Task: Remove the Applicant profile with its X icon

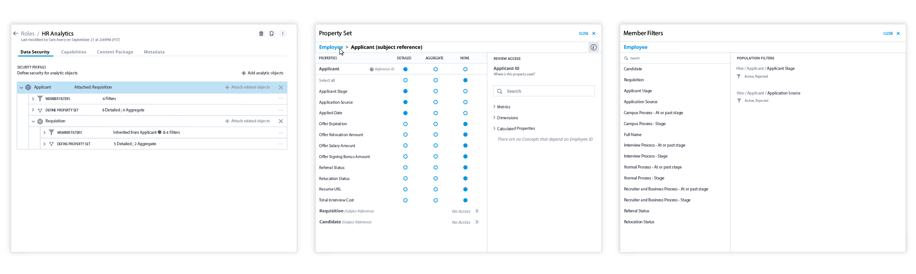Action: point(281,87)
